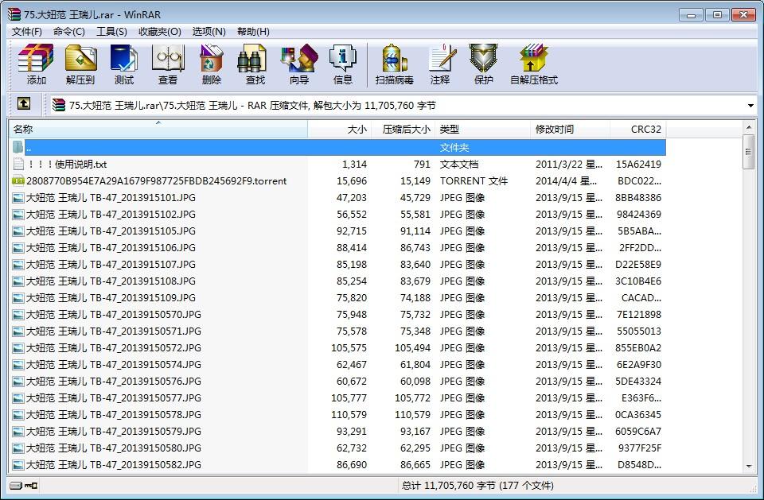Click the 解压到 (Extract To) toolbar icon
Image resolution: width=764 pixels, height=500 pixels.
[80, 64]
